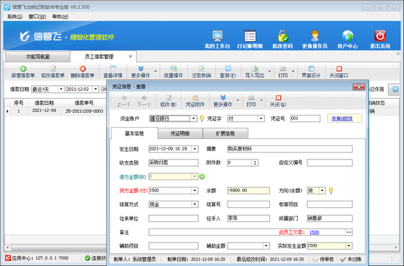Click 更换操作员 user icon

pos(315,36)
